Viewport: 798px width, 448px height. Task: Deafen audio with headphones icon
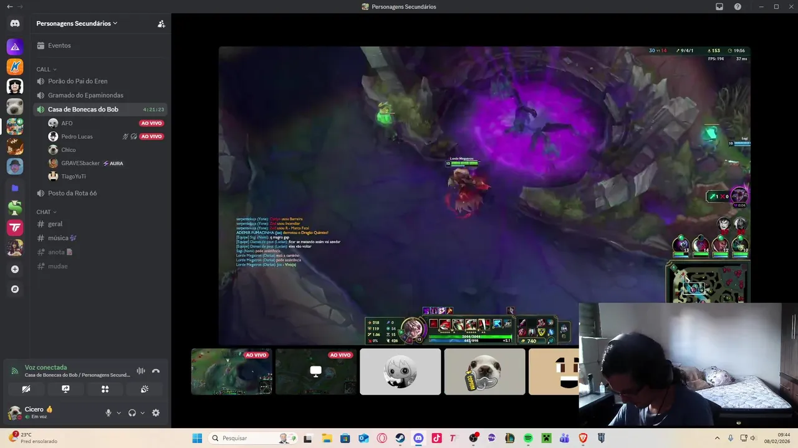pyautogui.click(x=132, y=413)
